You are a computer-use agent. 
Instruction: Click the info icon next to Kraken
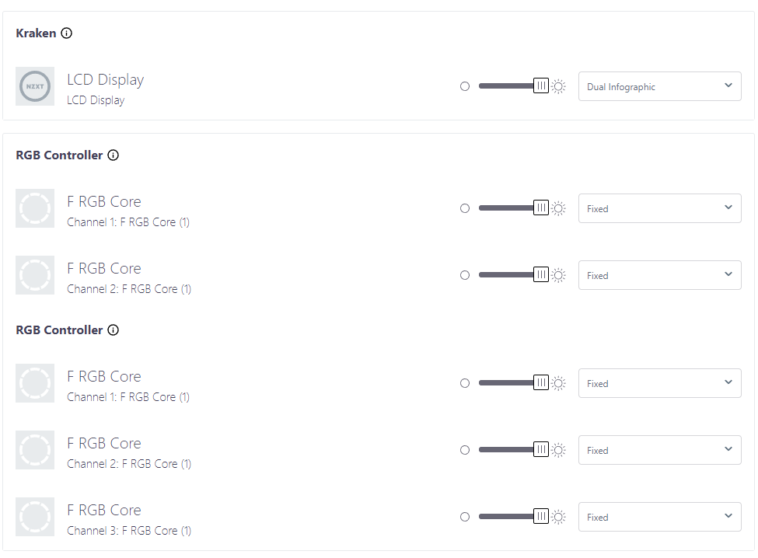[67, 33]
